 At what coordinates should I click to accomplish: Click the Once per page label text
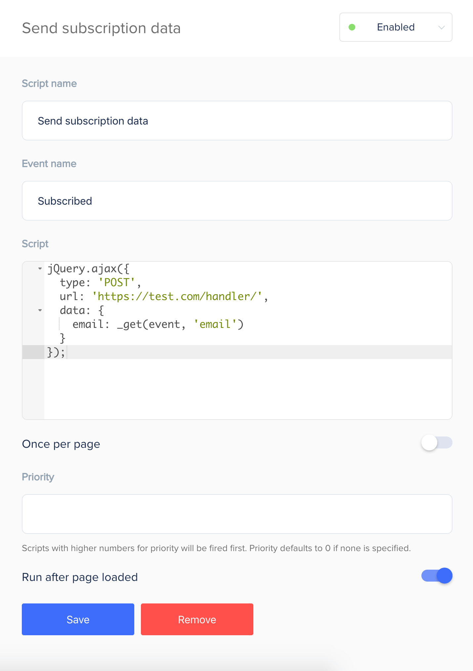click(61, 444)
